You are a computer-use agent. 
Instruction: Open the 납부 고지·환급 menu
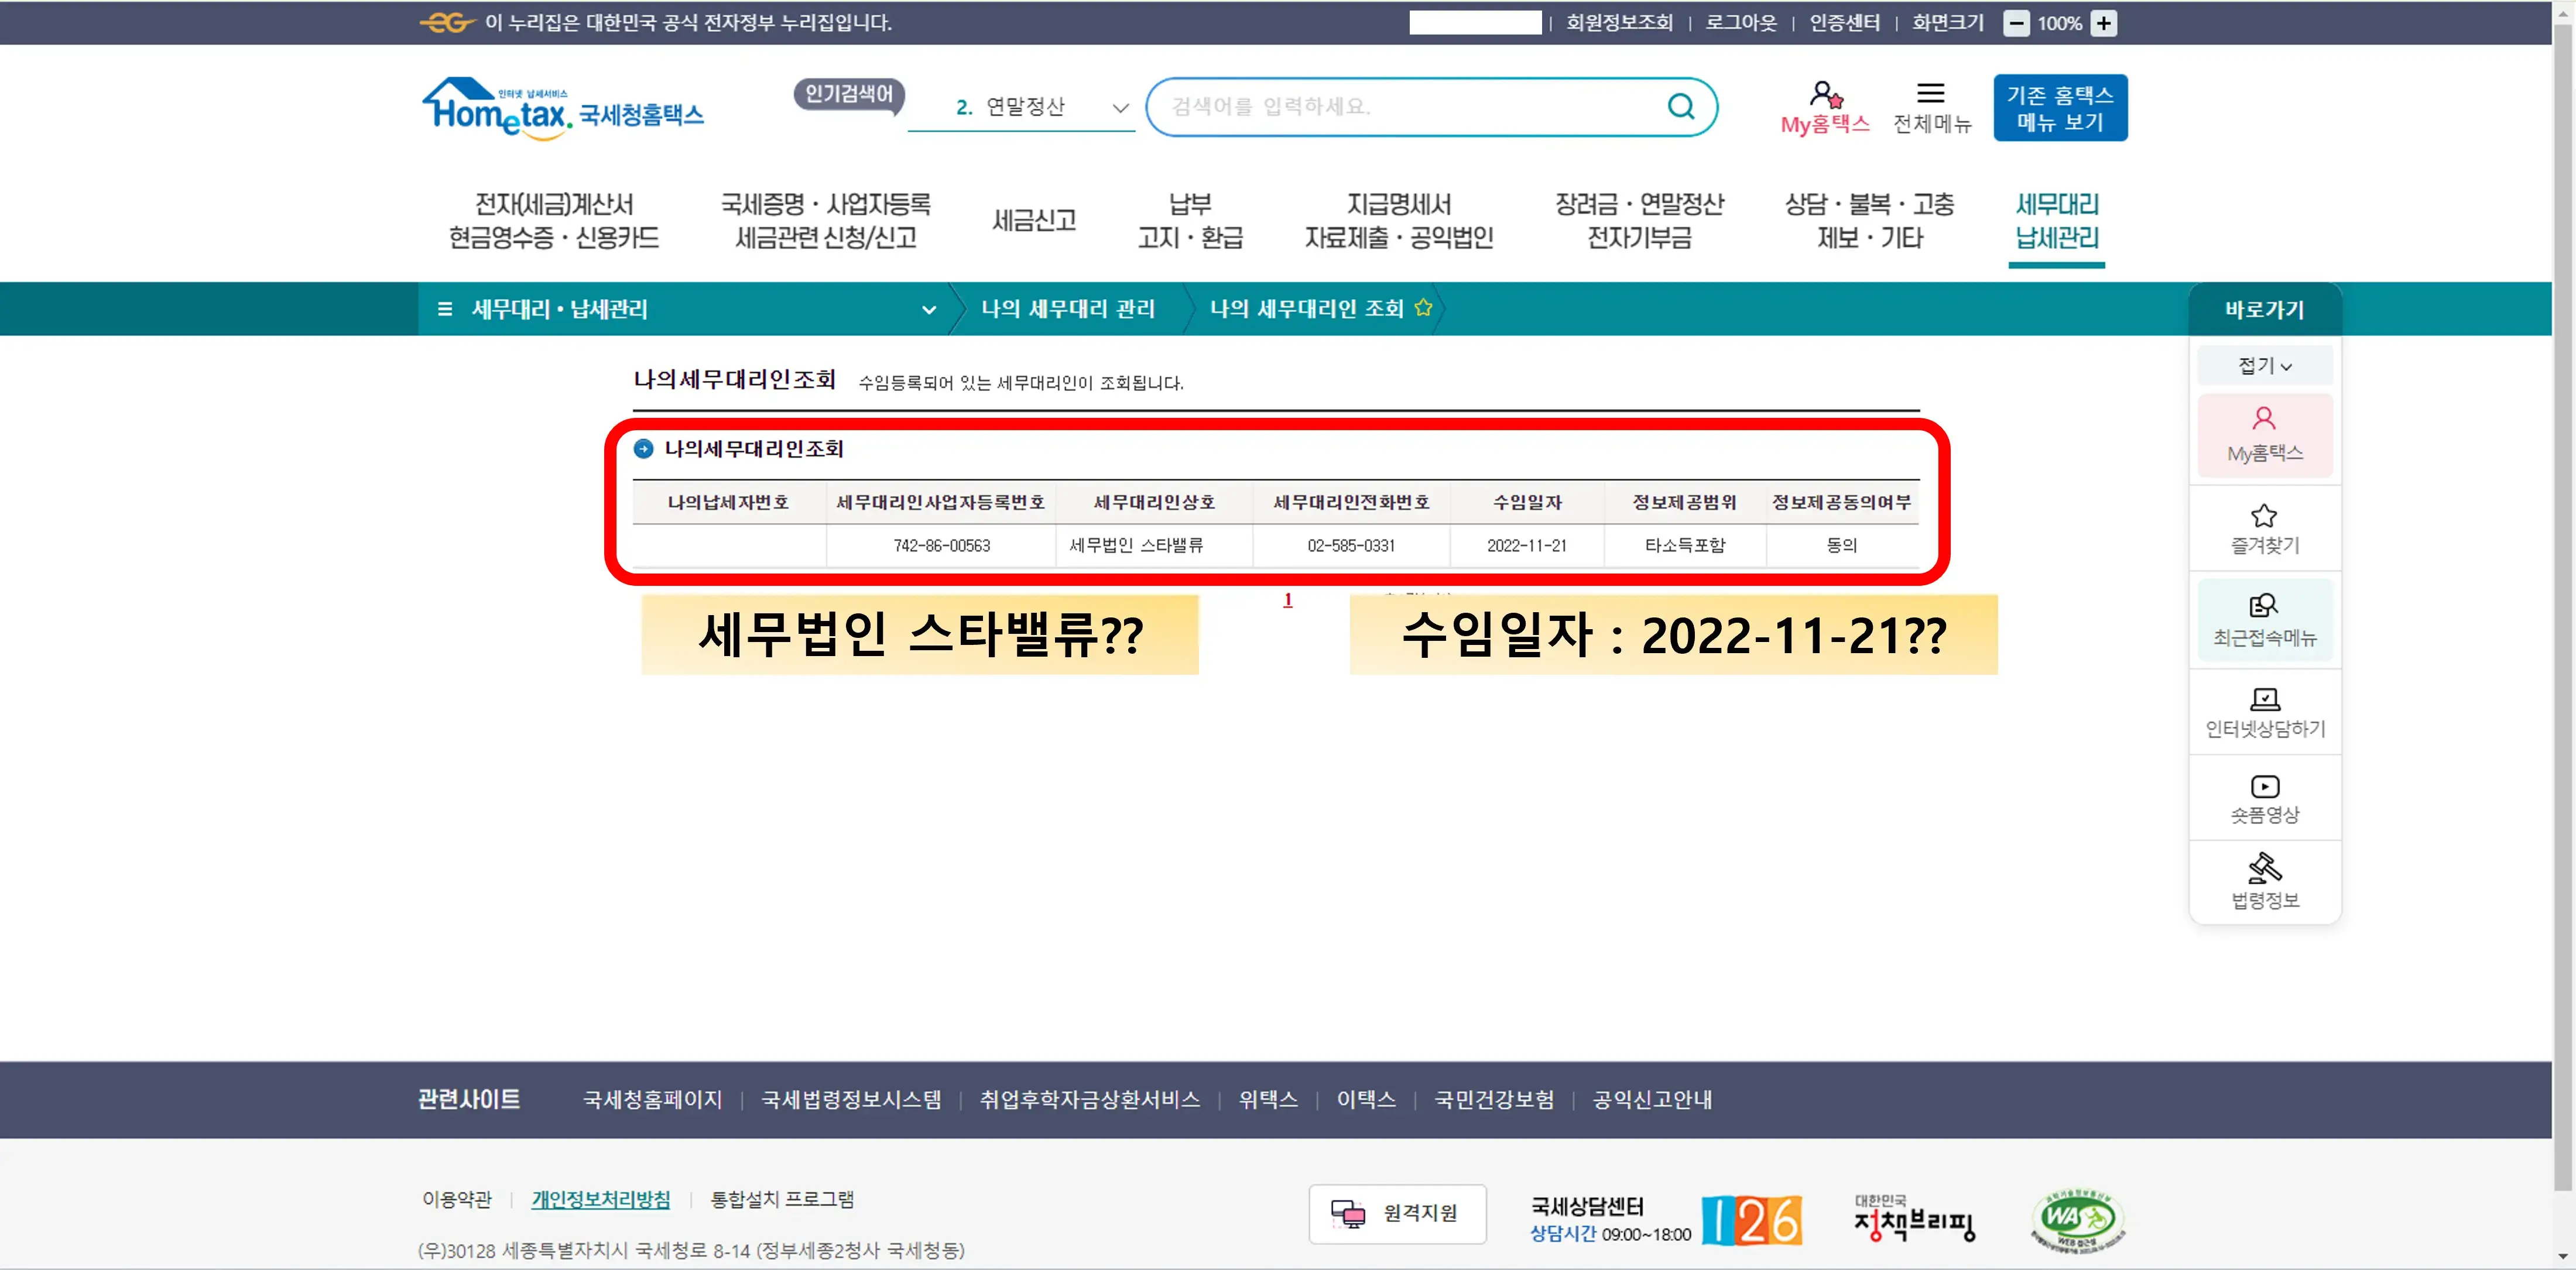[1190, 220]
